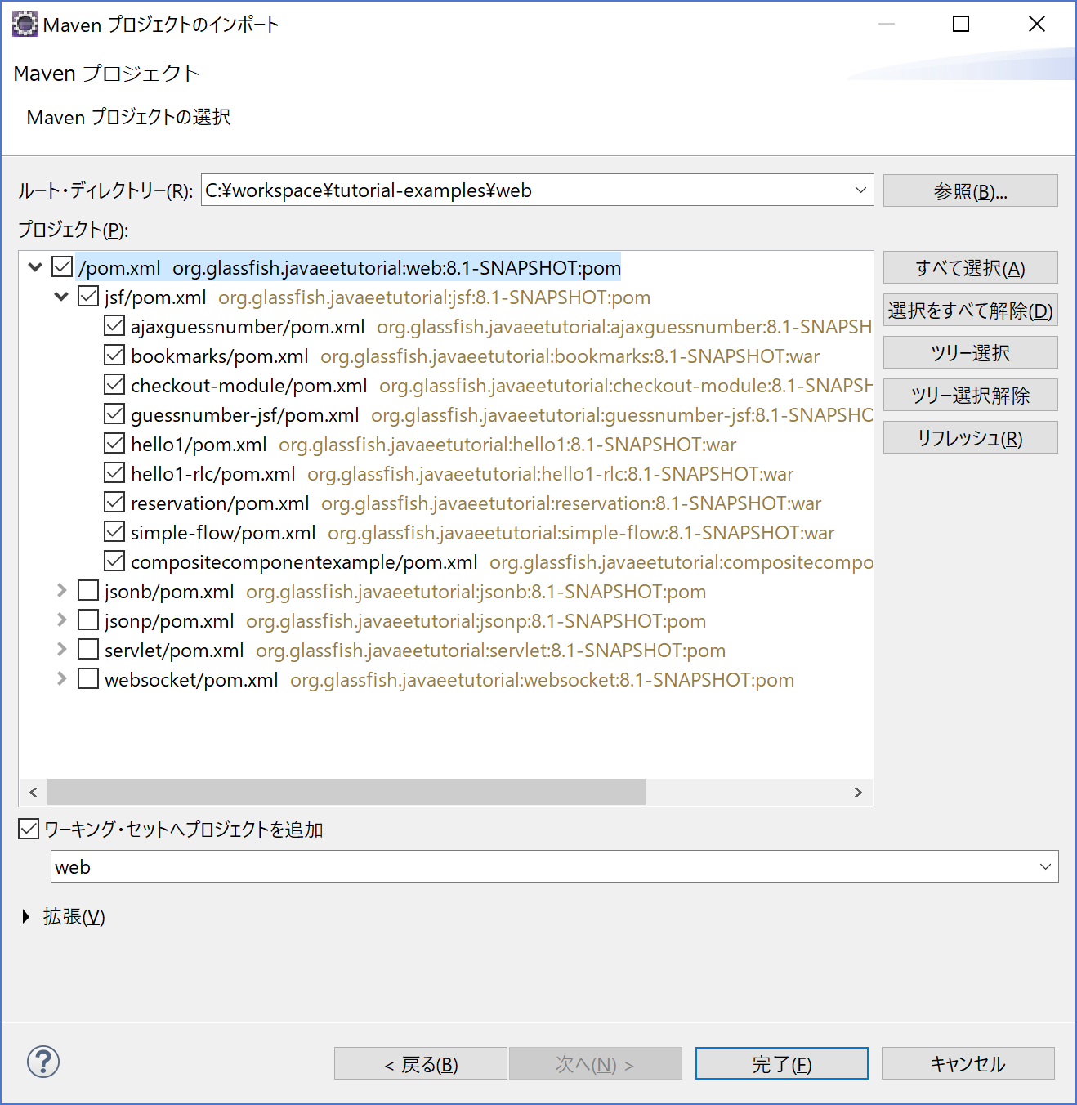
Task: Click the 参照(B)... browse button
Action: tap(970, 190)
